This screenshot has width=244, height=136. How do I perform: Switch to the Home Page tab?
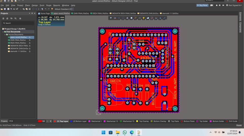(x=44, y=13)
